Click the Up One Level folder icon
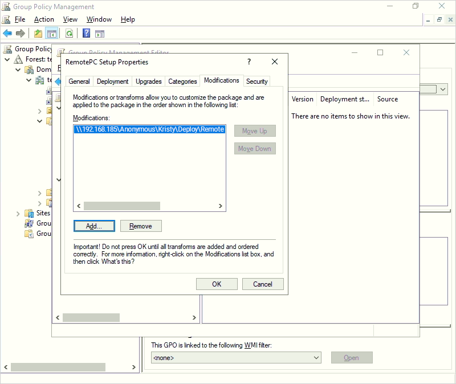The height and width of the screenshot is (384, 456). click(x=38, y=34)
